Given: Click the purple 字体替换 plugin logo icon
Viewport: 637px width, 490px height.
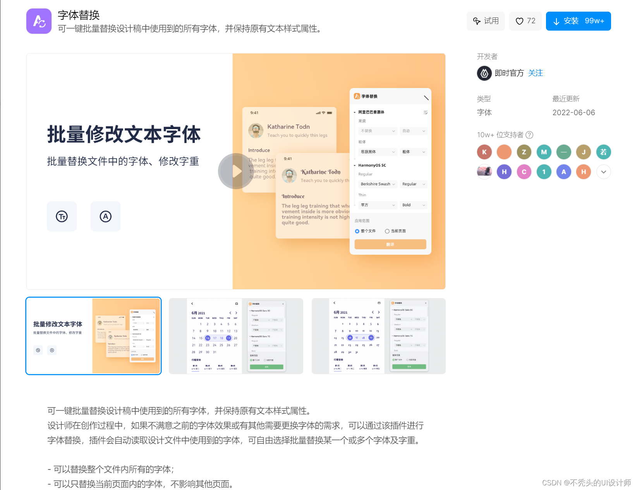Looking at the screenshot, I should 39,21.
